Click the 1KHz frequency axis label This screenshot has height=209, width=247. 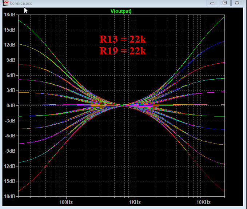point(135,202)
